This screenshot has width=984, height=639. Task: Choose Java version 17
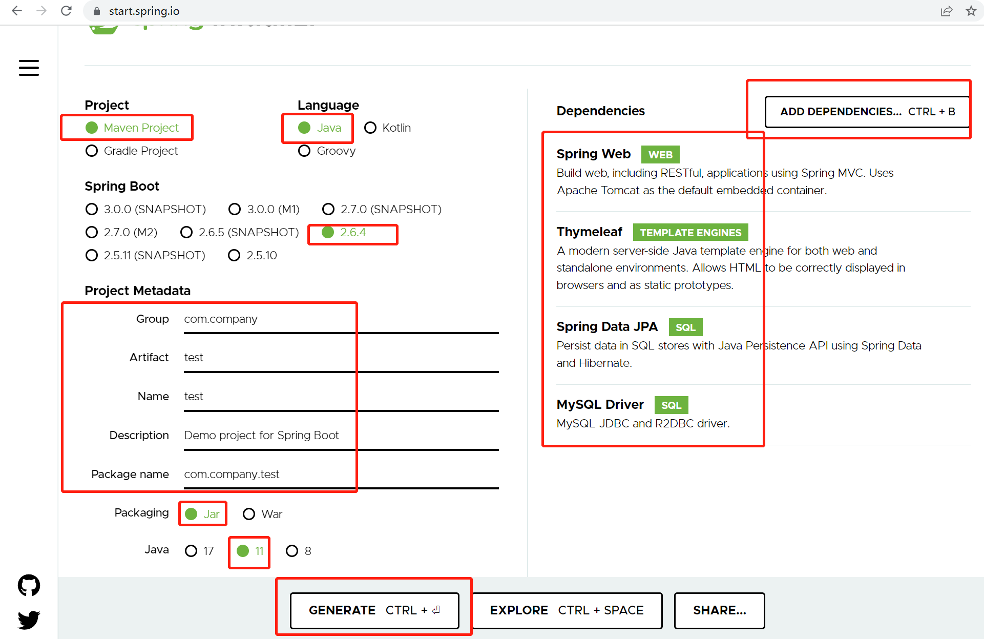[x=191, y=551]
